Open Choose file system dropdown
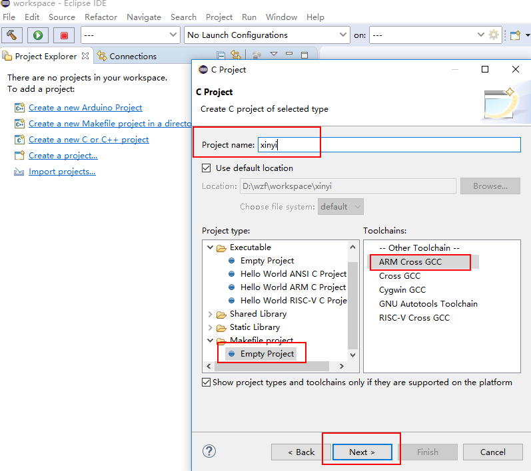 [340, 207]
